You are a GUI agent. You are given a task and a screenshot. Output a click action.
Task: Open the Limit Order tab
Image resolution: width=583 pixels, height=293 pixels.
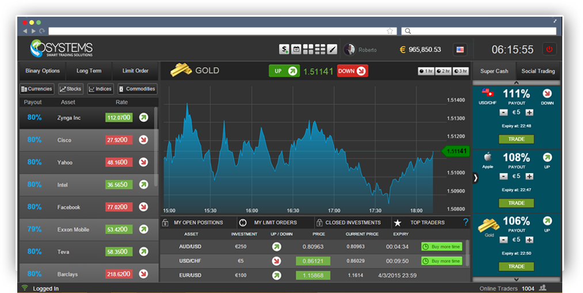point(135,71)
